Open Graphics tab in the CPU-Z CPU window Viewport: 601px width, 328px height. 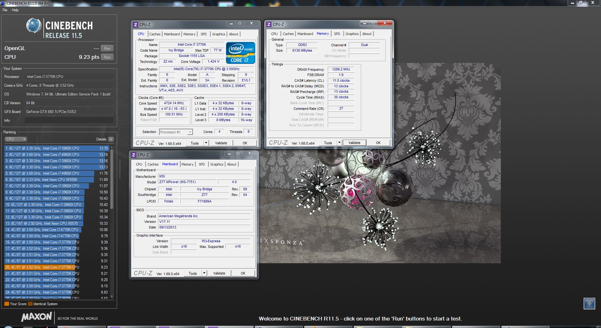218,34
